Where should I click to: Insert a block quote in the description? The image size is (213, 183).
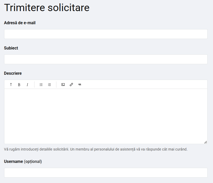coord(80,85)
